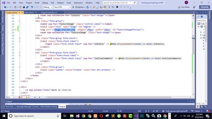Start the app with IIS Express button

(x=78, y=7)
